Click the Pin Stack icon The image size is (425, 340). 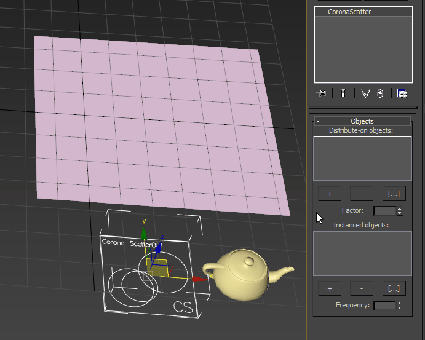point(321,93)
